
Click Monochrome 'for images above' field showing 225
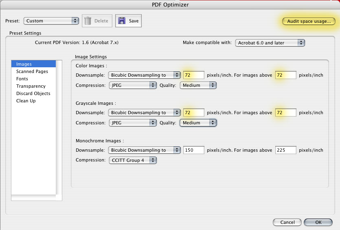(x=285, y=150)
